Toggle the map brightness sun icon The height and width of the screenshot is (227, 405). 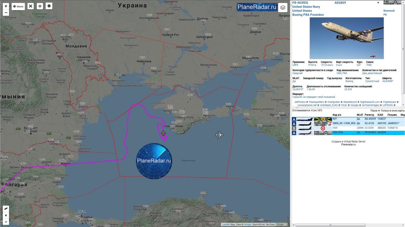49,6
